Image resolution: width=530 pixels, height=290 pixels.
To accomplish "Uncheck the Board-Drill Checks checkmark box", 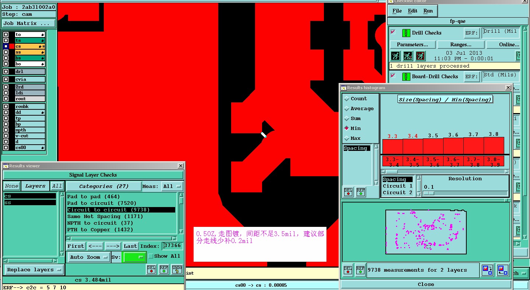I will [393, 76].
